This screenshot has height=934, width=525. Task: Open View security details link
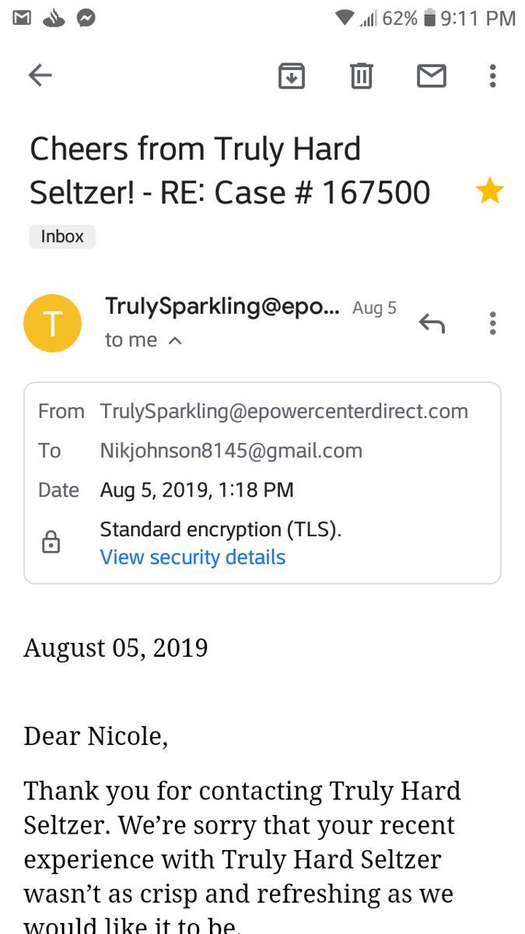coord(193,557)
